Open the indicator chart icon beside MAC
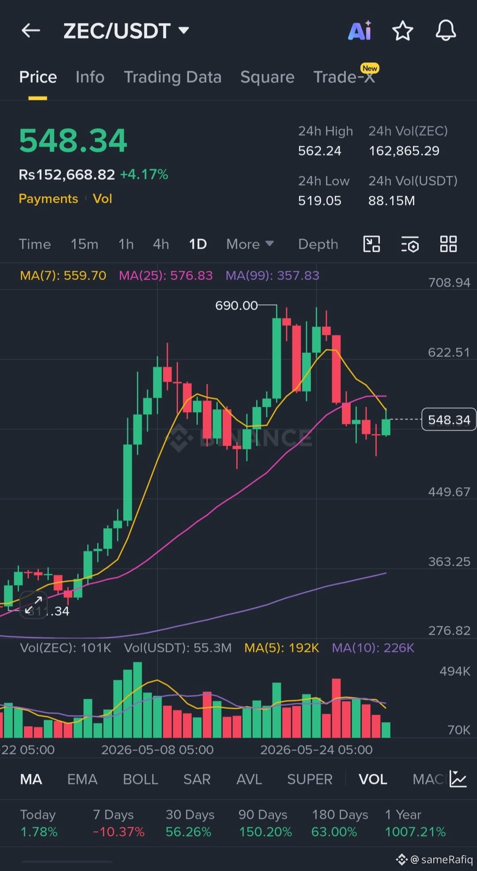Viewport: 477px width, 871px height. 458,779
